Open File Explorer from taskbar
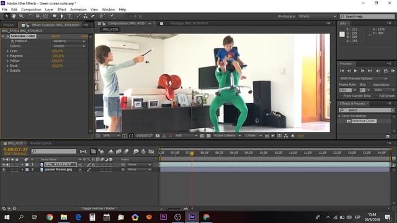 pyautogui.click(x=64, y=217)
